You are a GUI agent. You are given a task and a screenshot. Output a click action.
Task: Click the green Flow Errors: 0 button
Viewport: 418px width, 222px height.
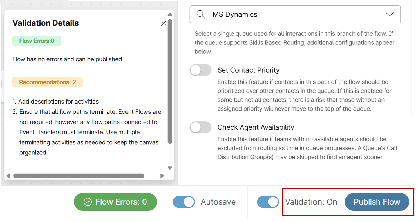tap(115, 202)
